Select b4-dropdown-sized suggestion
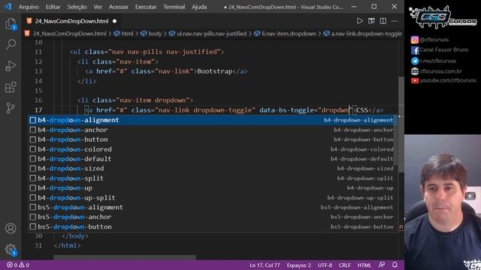The image size is (481, 270). pos(211,168)
